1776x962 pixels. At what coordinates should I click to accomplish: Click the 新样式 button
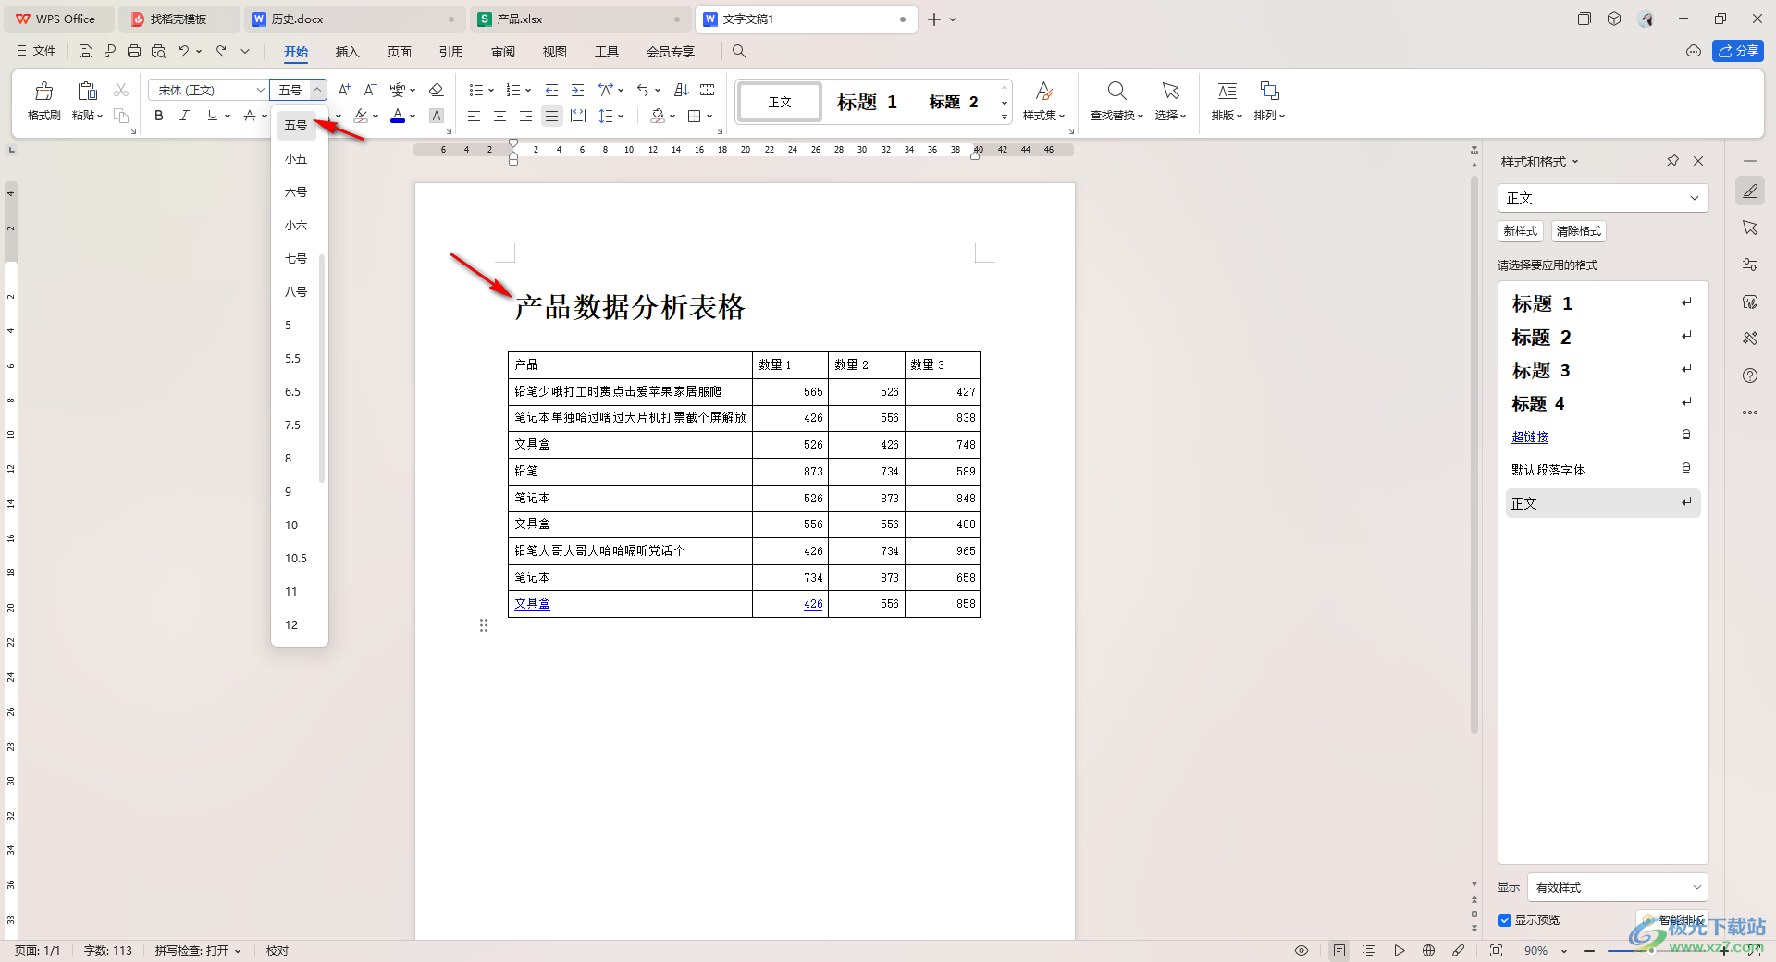pyautogui.click(x=1520, y=231)
